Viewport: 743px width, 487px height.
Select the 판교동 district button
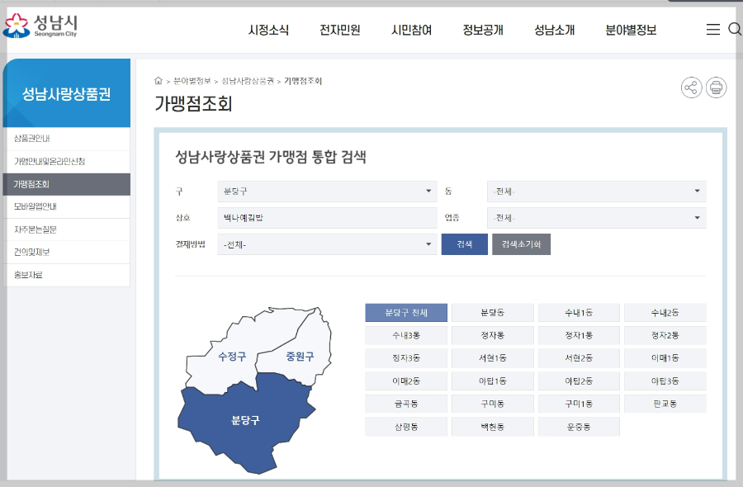(x=665, y=403)
